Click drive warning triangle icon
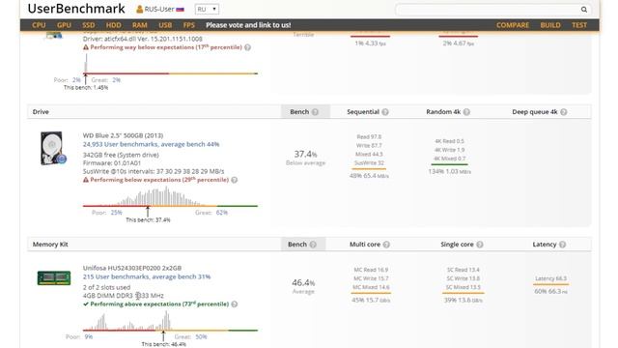Image resolution: width=618 pixels, height=348 pixels. (86, 180)
